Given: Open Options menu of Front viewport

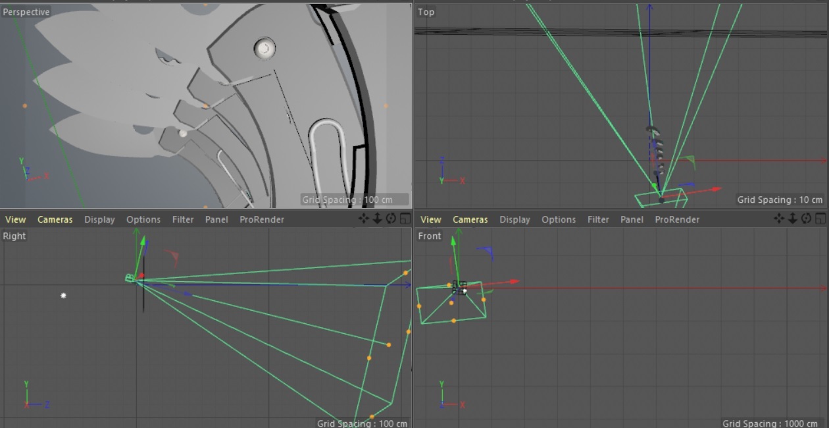Looking at the screenshot, I should [559, 220].
